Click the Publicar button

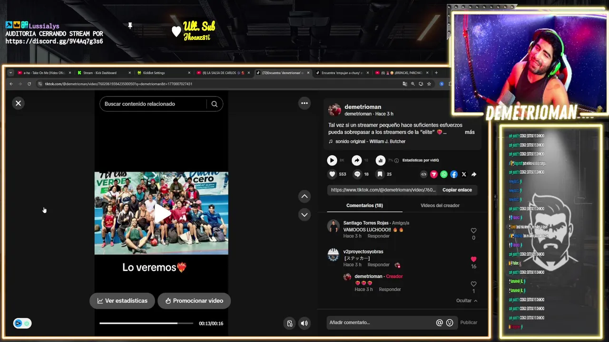469,323
